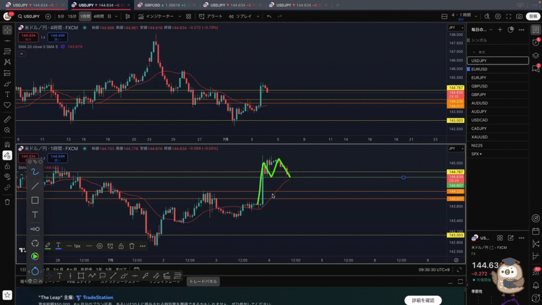Add alert on drawing via clock icon
Viewport: 542px width, 305px height.
pyautogui.click(x=110, y=246)
